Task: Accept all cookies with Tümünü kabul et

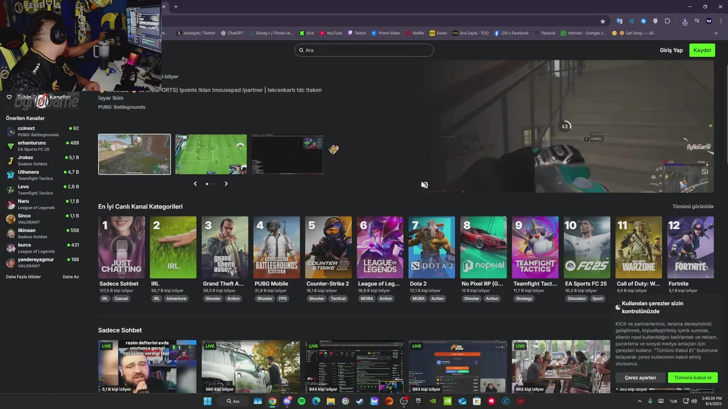Action: click(693, 378)
